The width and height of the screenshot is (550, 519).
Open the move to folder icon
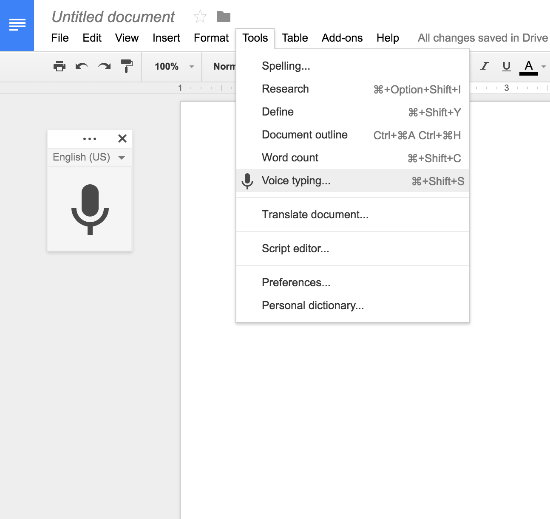point(223,17)
